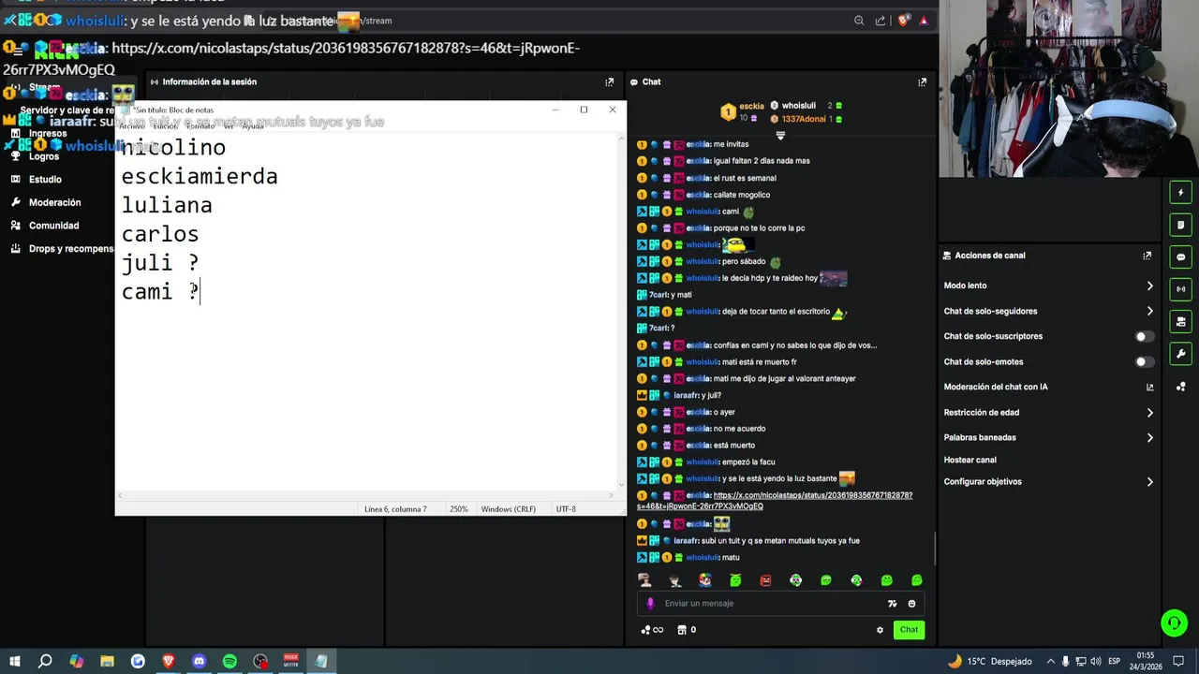Click the browser zoom magnifier icon
The height and width of the screenshot is (674, 1199).
point(859,21)
